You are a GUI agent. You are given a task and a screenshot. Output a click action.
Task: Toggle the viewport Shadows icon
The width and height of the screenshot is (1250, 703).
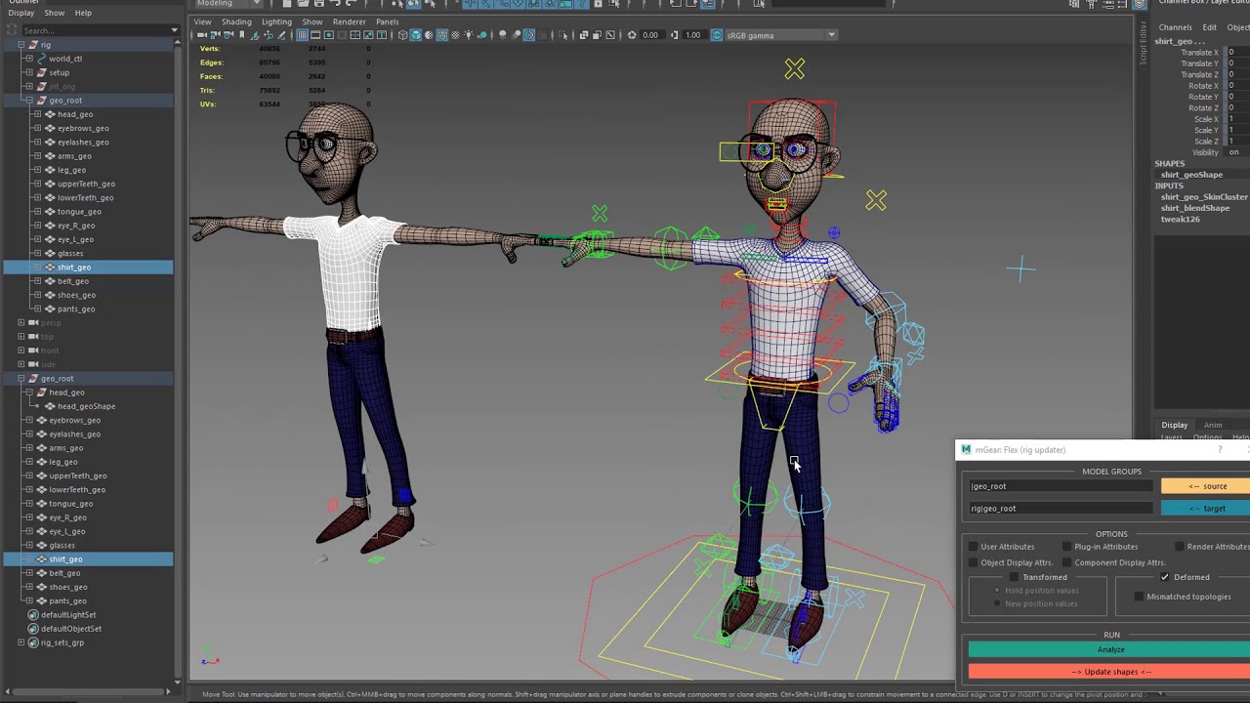point(484,35)
